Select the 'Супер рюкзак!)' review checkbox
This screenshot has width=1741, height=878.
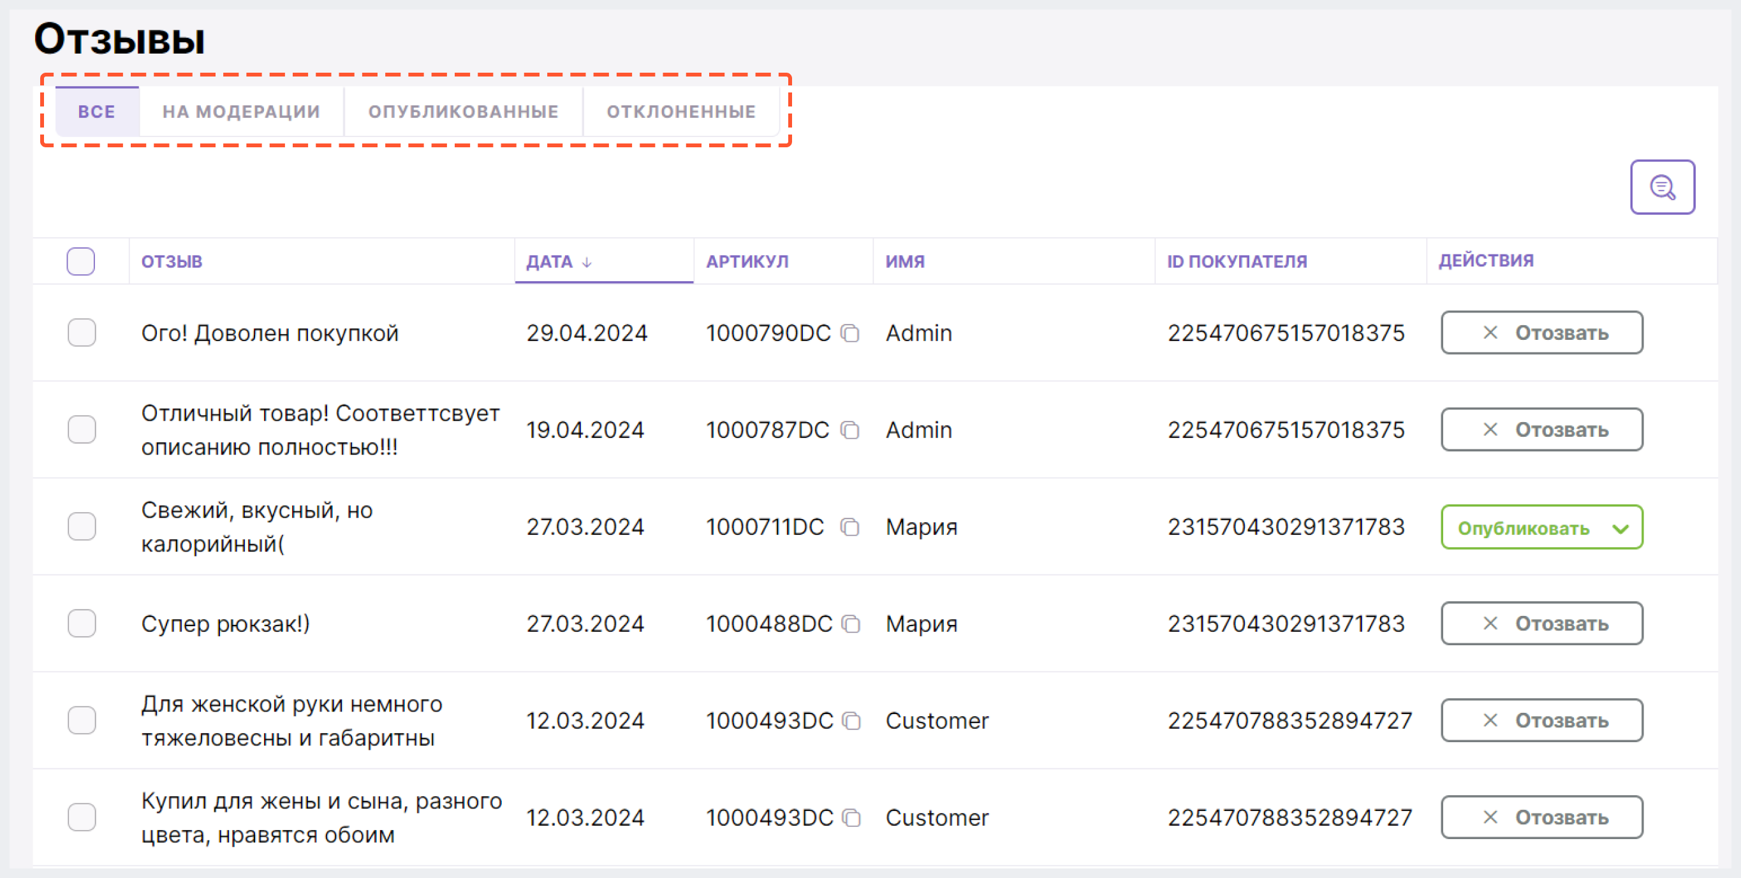point(82,623)
